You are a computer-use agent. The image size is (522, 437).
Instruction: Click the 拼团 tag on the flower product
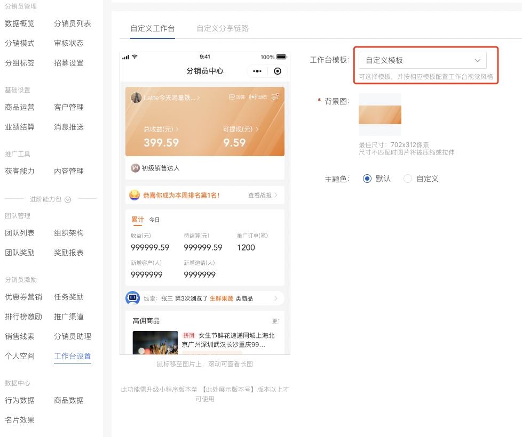[188, 335]
